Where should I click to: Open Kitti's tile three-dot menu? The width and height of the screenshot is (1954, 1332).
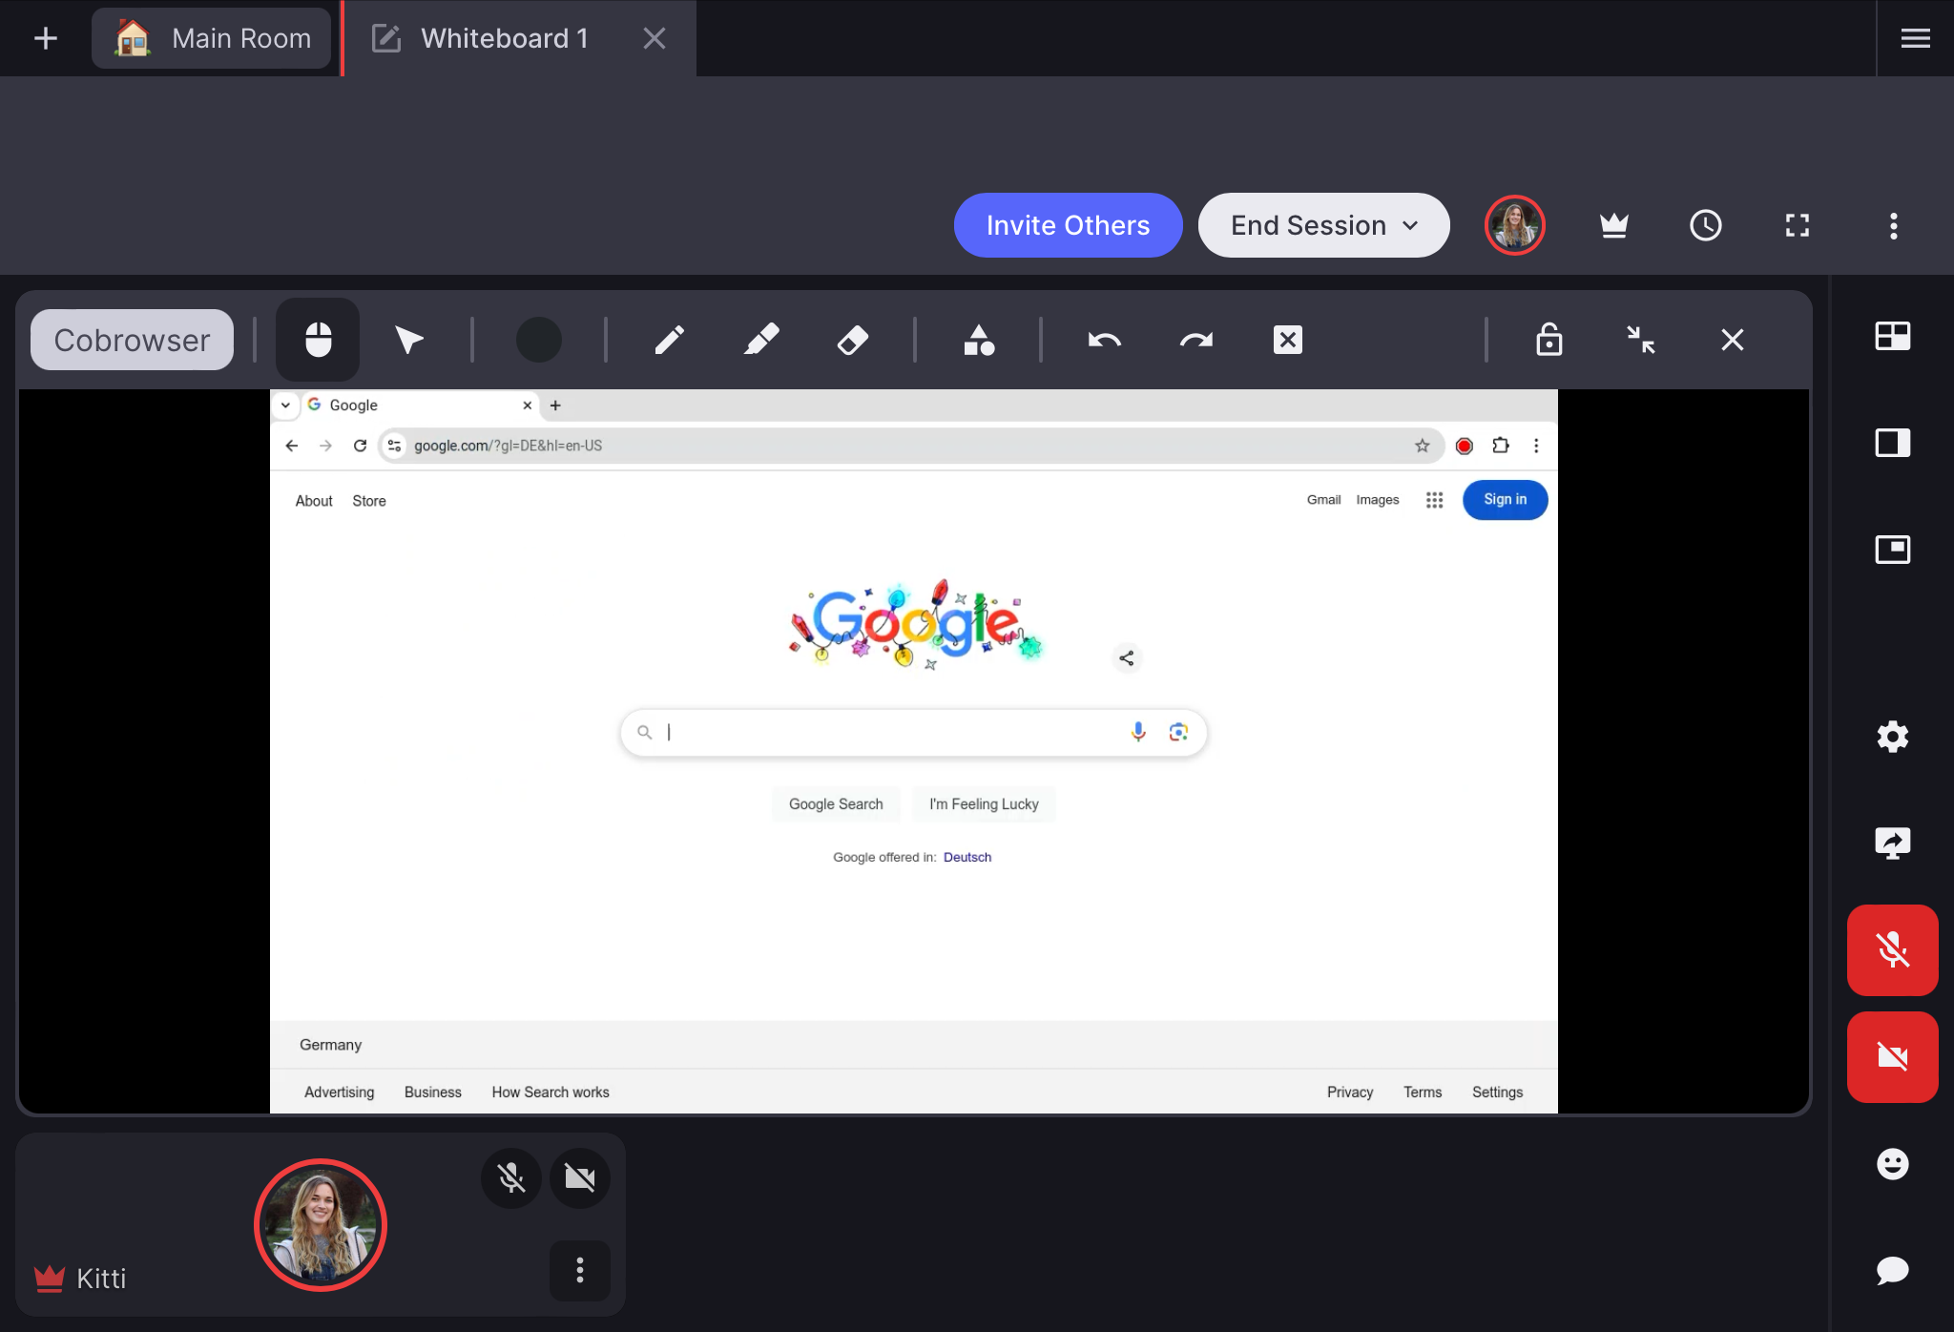[x=580, y=1270]
